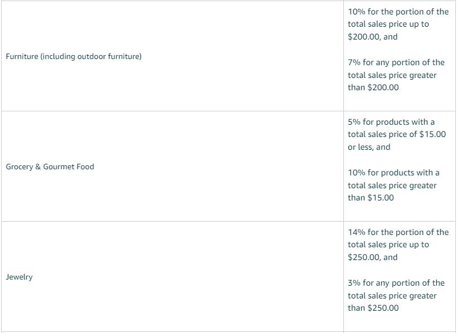
Task: Click the "$250.00, and" text for Jewelry
Action: click(373, 257)
